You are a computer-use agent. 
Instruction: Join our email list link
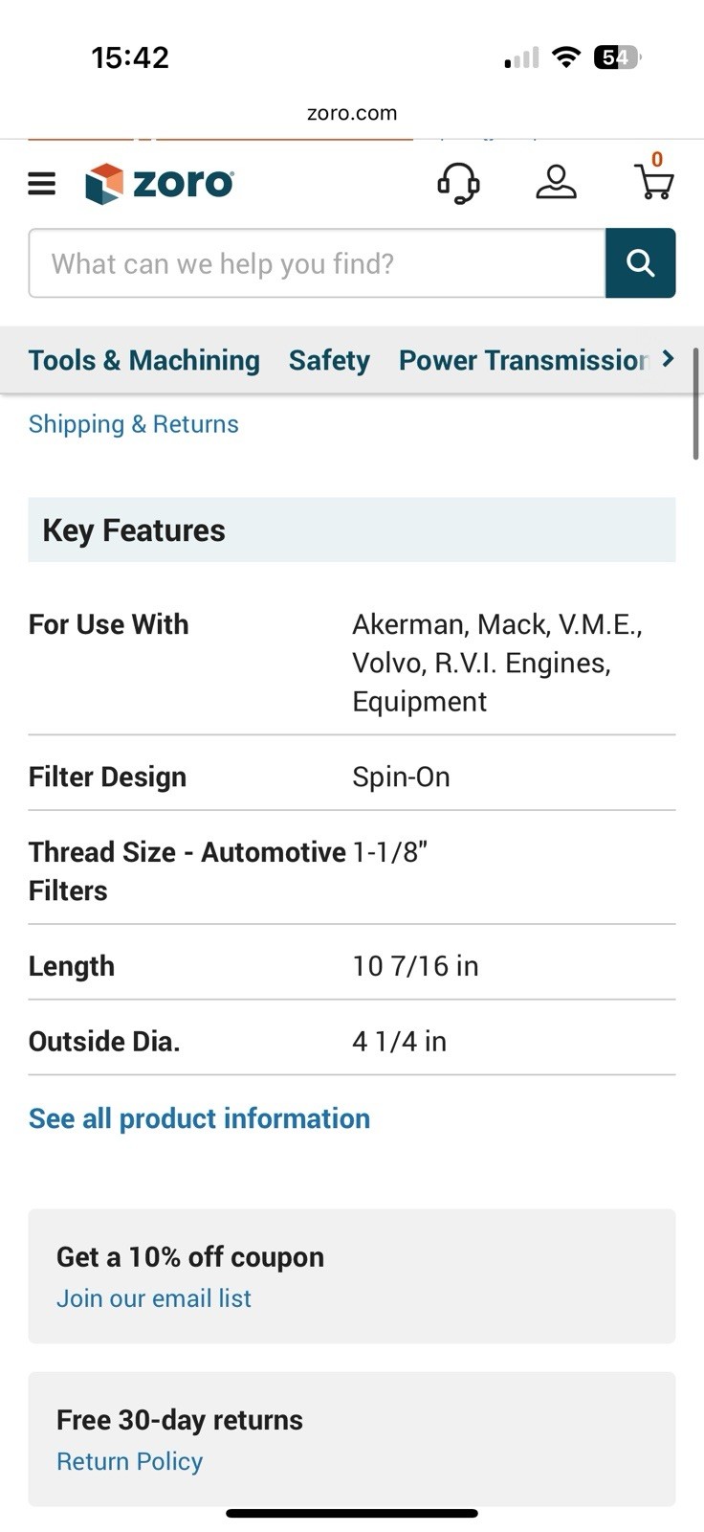tap(154, 1298)
